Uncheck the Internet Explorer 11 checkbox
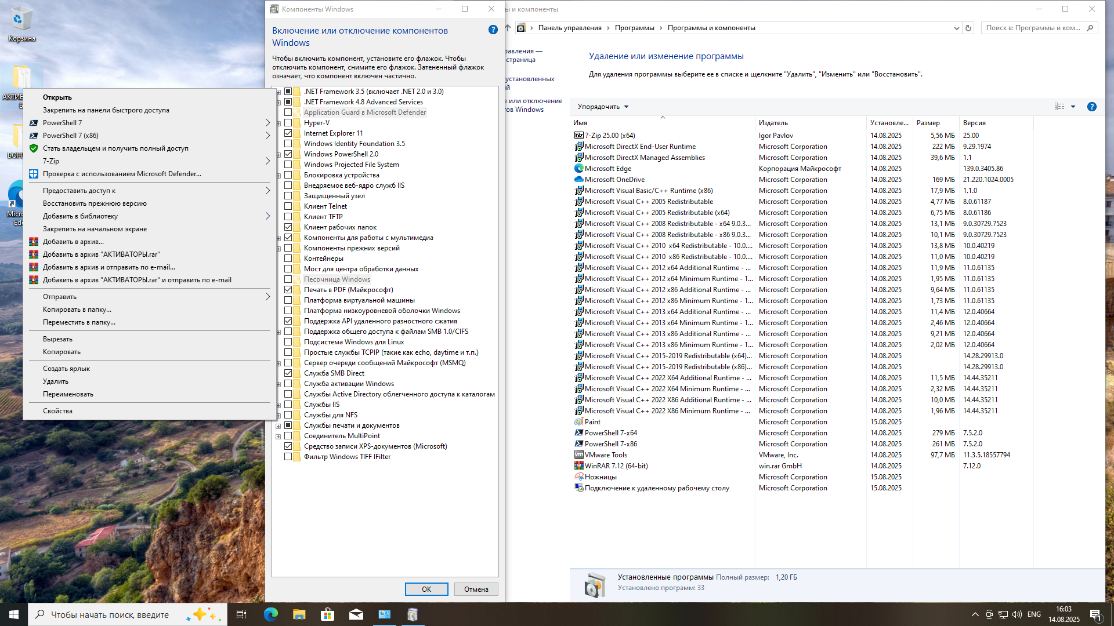 [x=288, y=133]
